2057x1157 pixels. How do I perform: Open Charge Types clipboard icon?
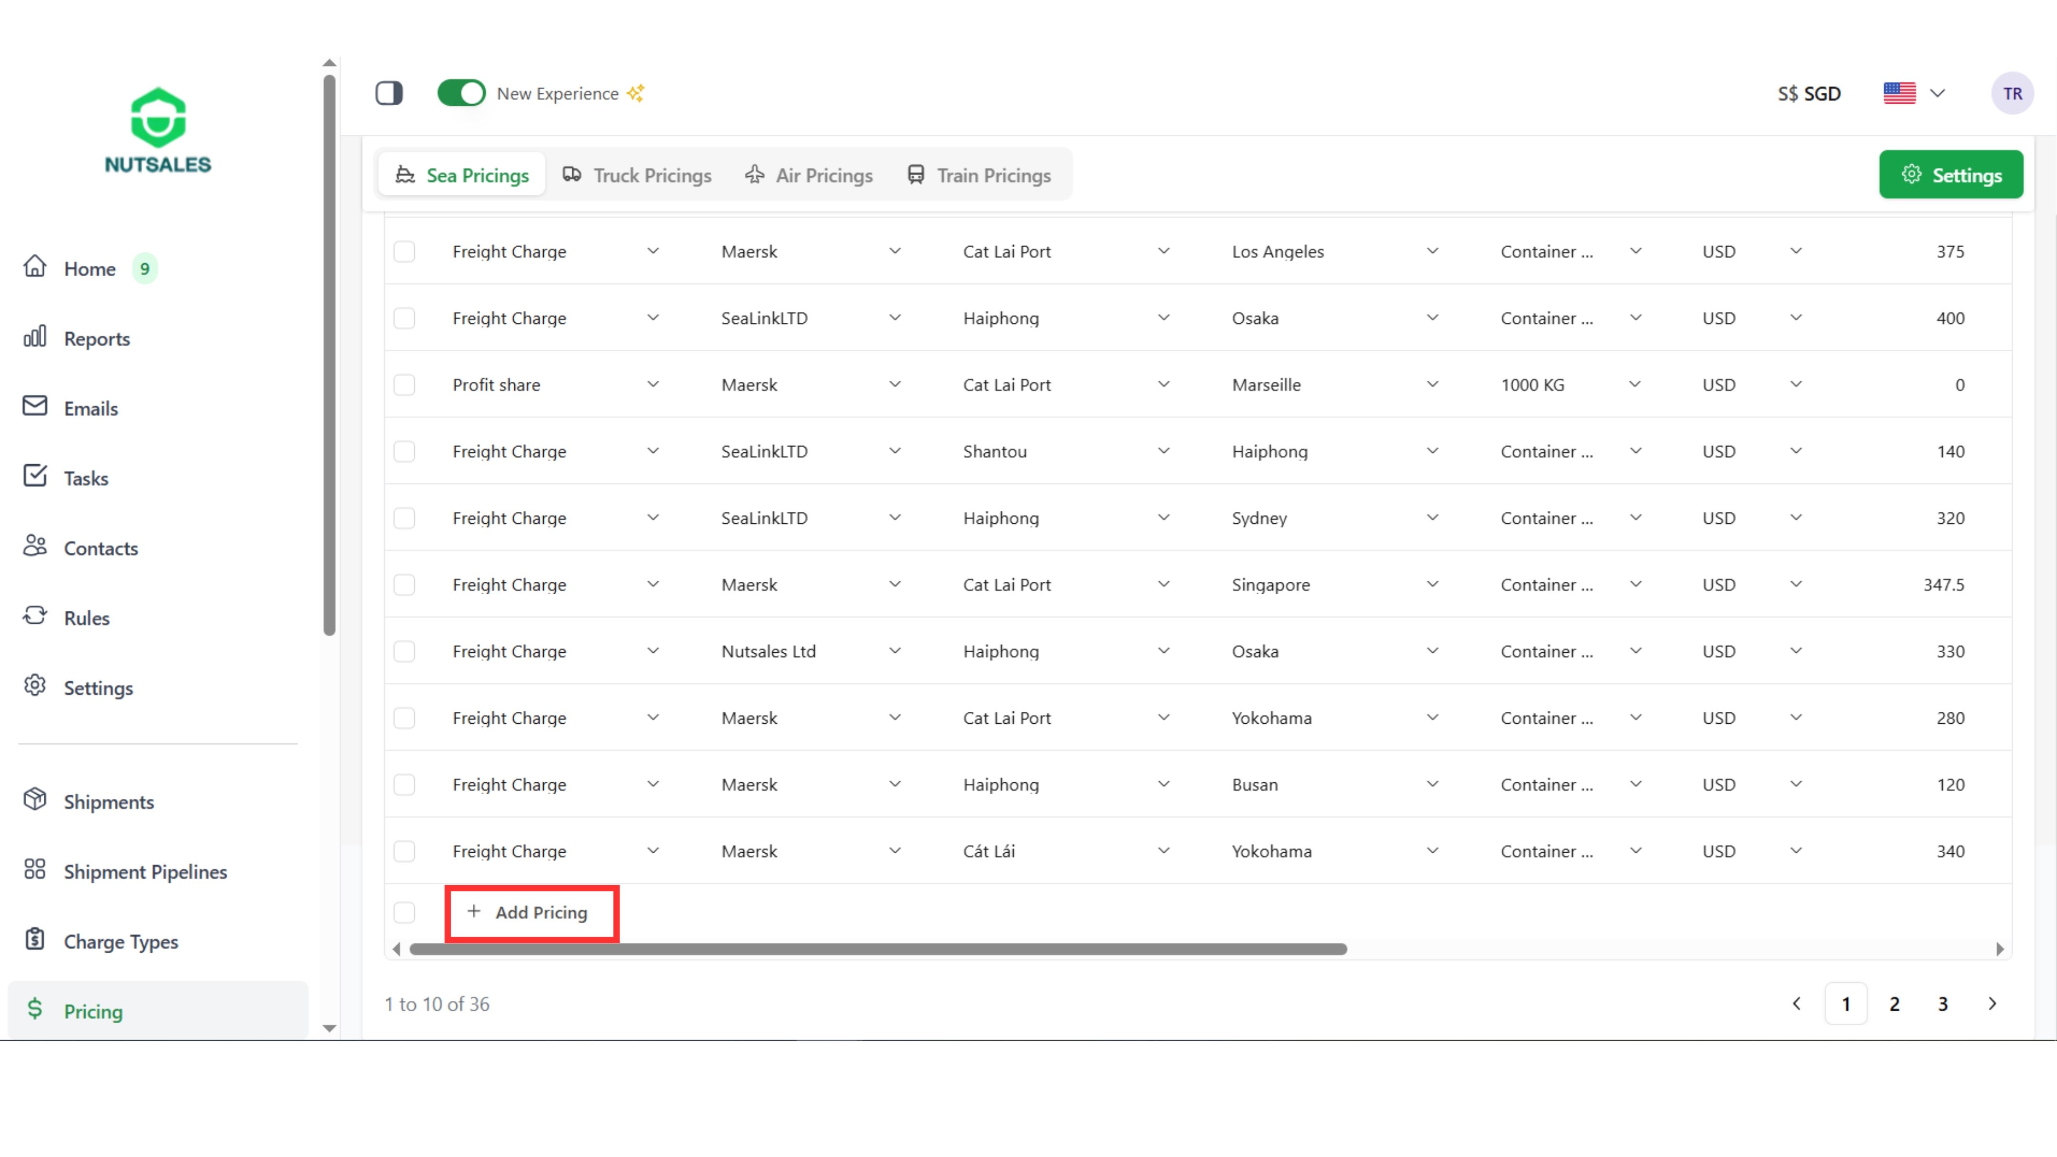tap(35, 940)
